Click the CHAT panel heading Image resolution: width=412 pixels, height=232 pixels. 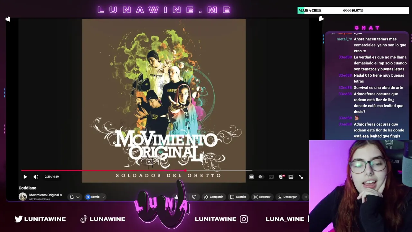(367, 28)
